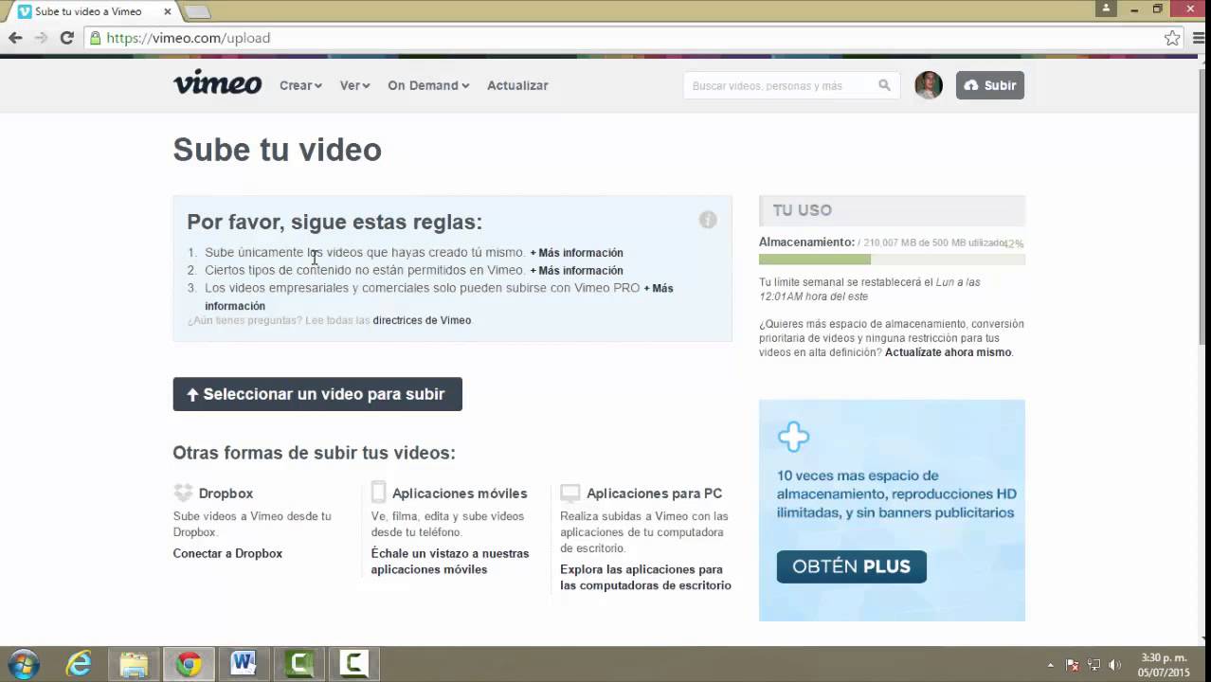Click the search magnifier icon

(x=884, y=85)
